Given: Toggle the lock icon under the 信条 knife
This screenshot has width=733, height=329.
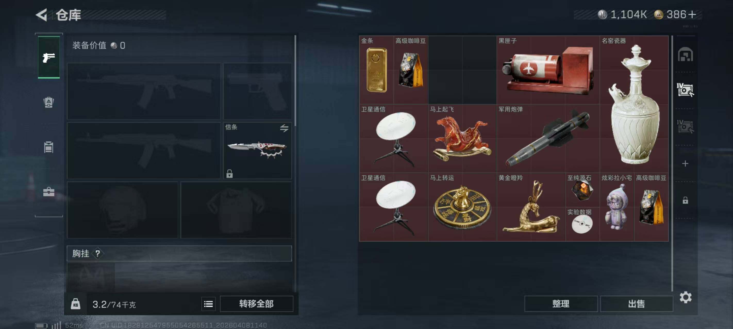Looking at the screenshot, I should point(229,173).
